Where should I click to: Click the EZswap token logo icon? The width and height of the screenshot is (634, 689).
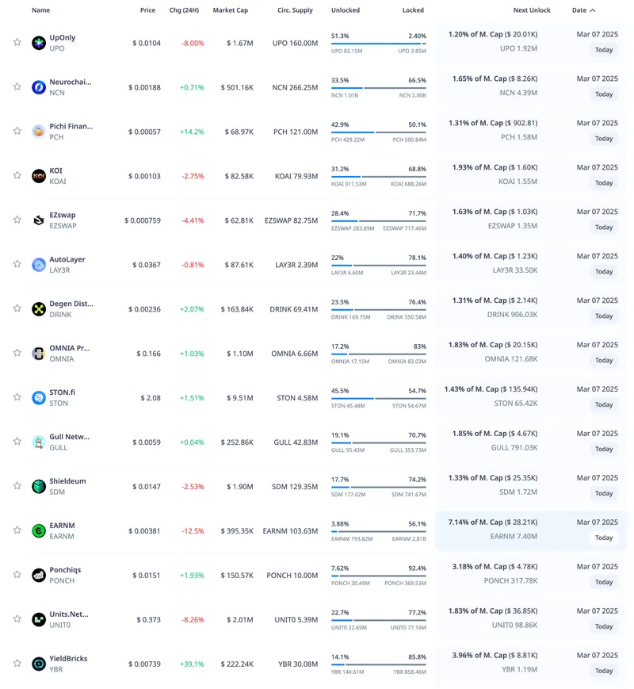38,220
